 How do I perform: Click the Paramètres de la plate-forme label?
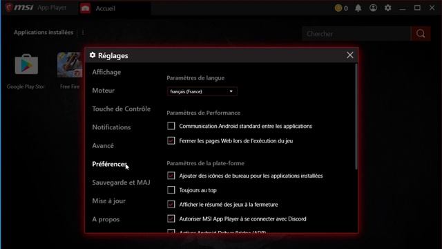pyautogui.click(x=205, y=163)
